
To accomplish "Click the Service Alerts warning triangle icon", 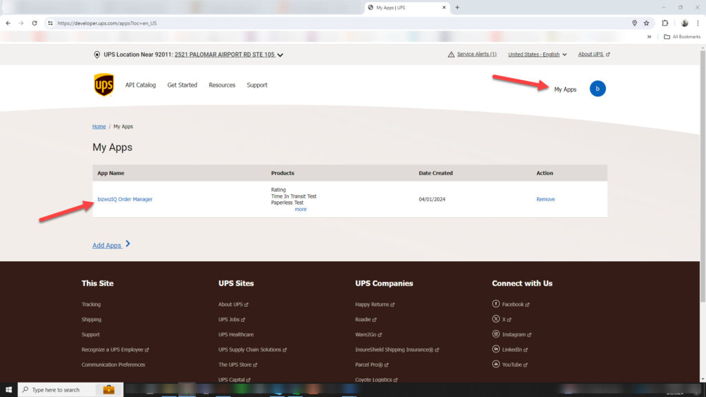I will pyautogui.click(x=451, y=54).
